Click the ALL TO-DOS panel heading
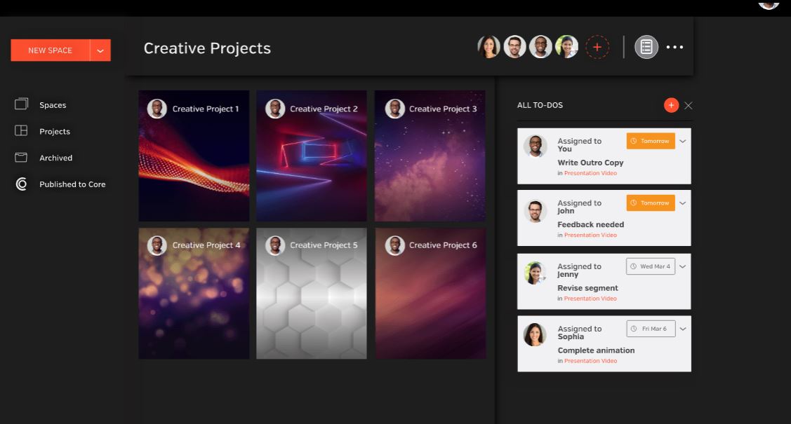This screenshot has height=424, width=791. [x=540, y=105]
